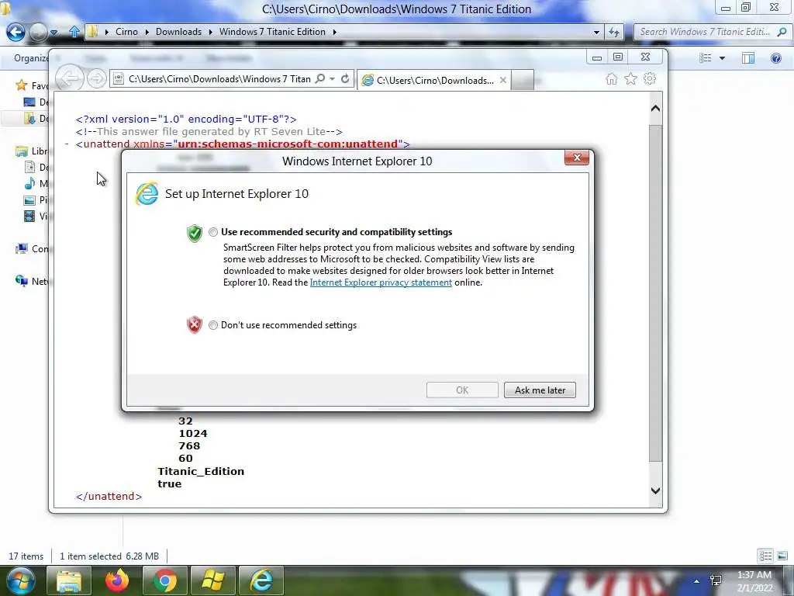Click the IE vertical scrollbar thumb
This screenshot has height=596, width=794.
[x=655, y=293]
